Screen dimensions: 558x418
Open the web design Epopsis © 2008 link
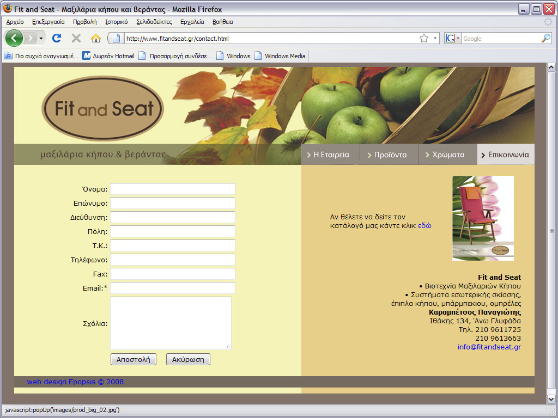click(x=75, y=382)
